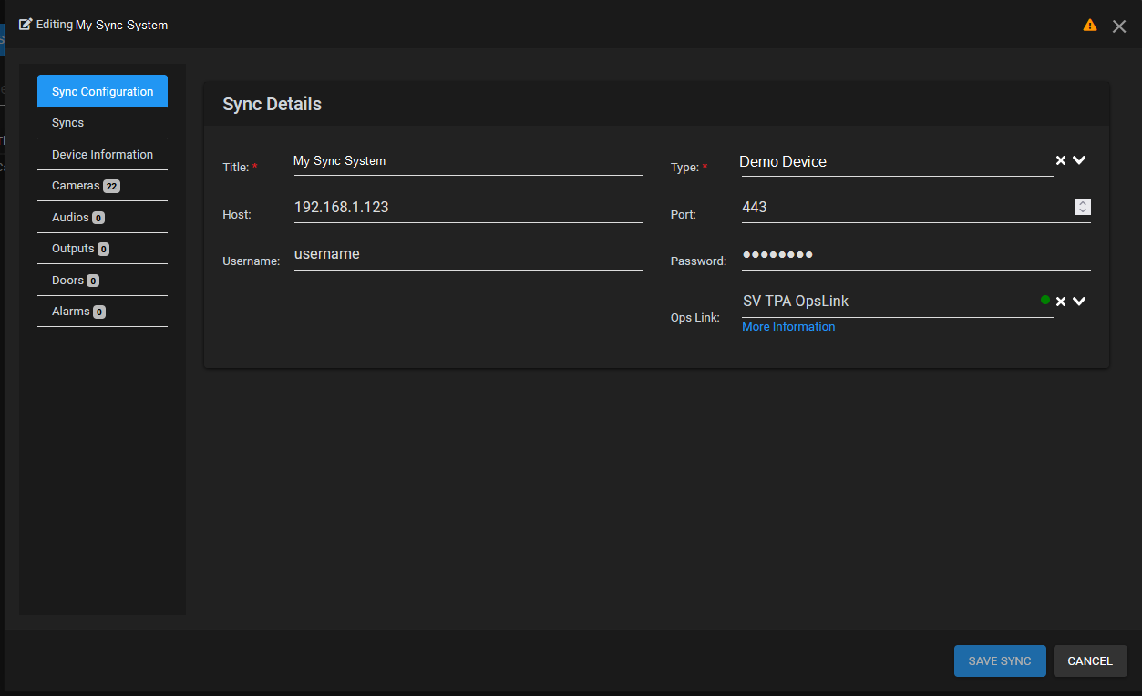Screen dimensions: 1142x696
Task: Switch to the Syncs tab
Action: (x=102, y=123)
